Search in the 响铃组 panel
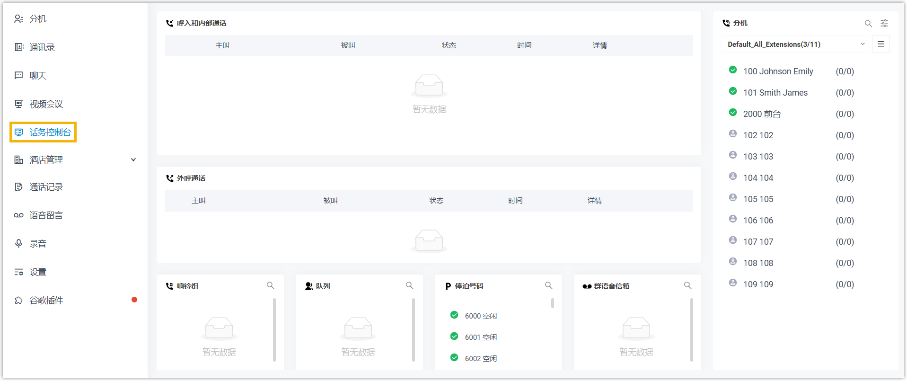The image size is (907, 381). tap(270, 285)
